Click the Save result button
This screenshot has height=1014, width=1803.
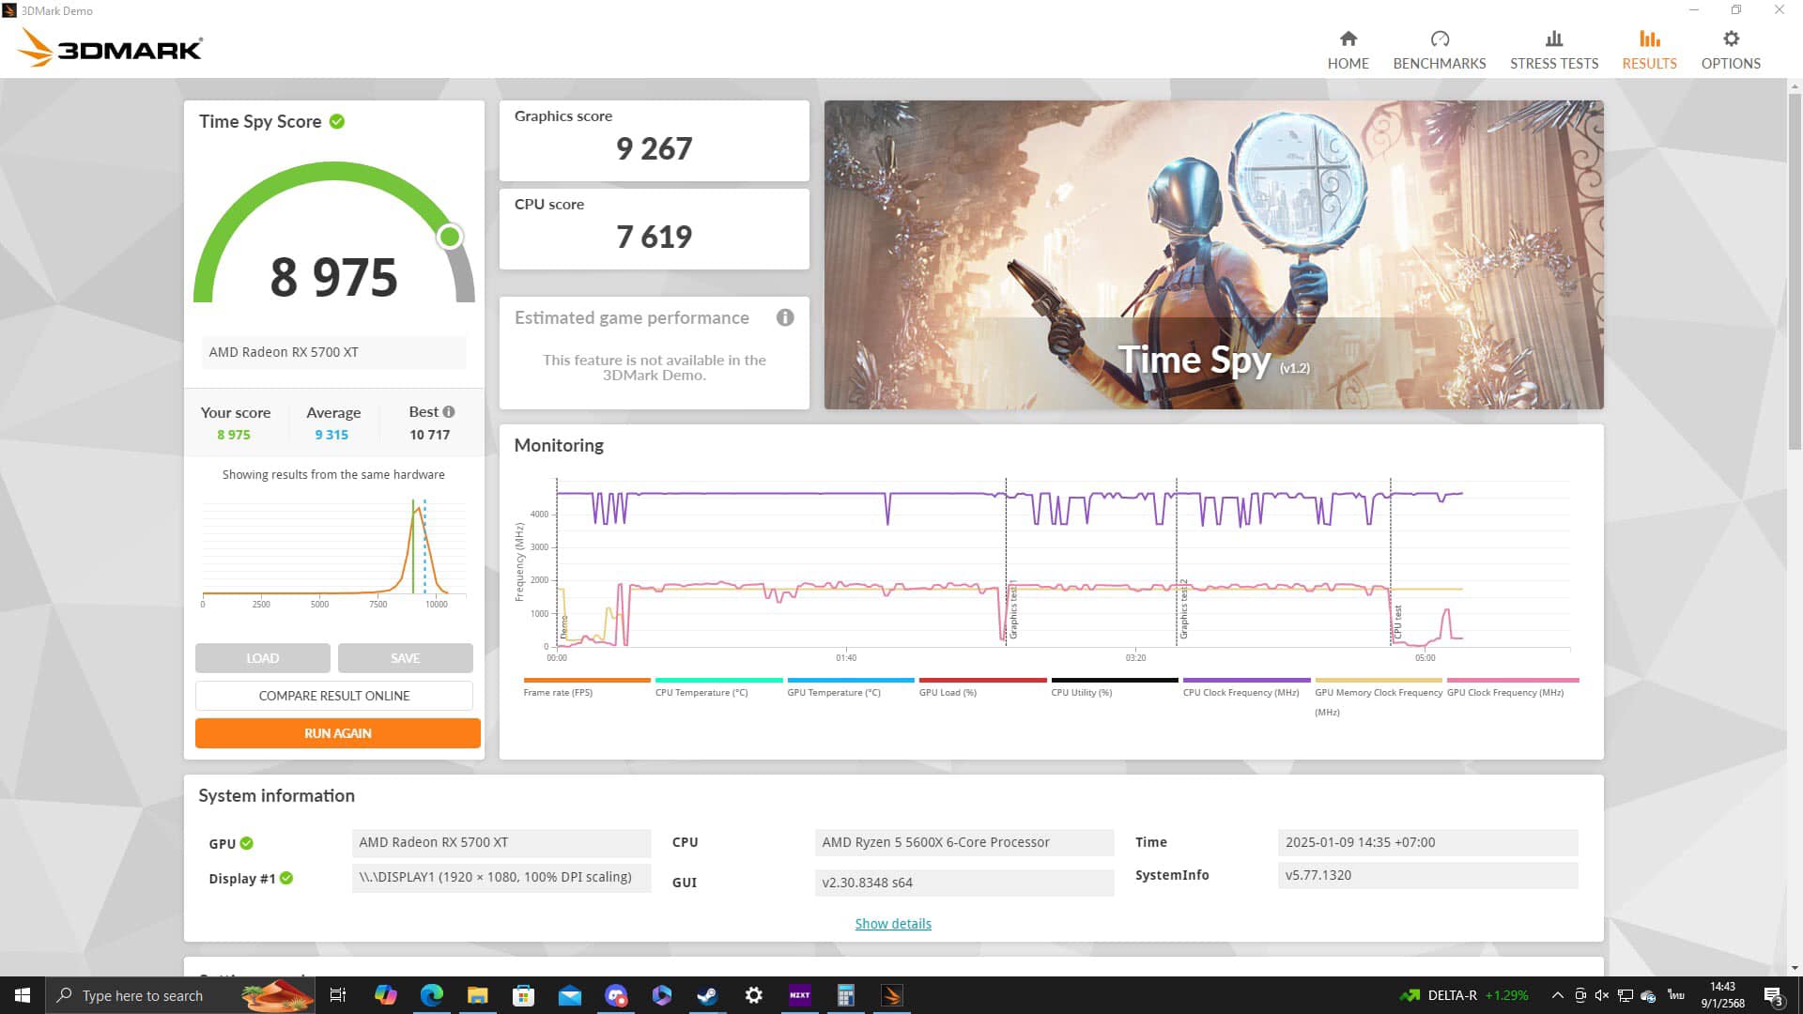[x=405, y=658]
